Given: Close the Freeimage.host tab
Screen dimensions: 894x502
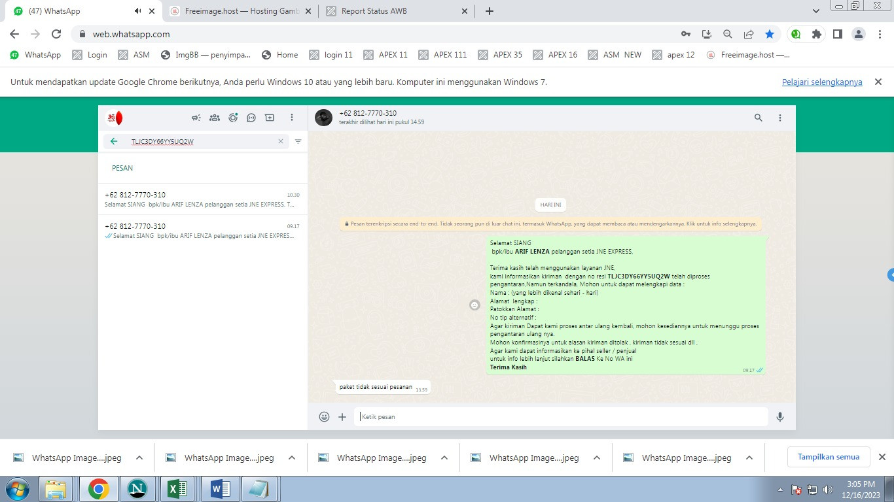Looking at the screenshot, I should tap(309, 11).
